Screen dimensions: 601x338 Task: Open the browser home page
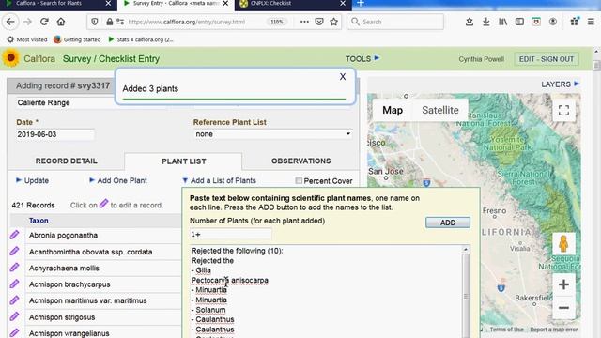(x=61, y=22)
